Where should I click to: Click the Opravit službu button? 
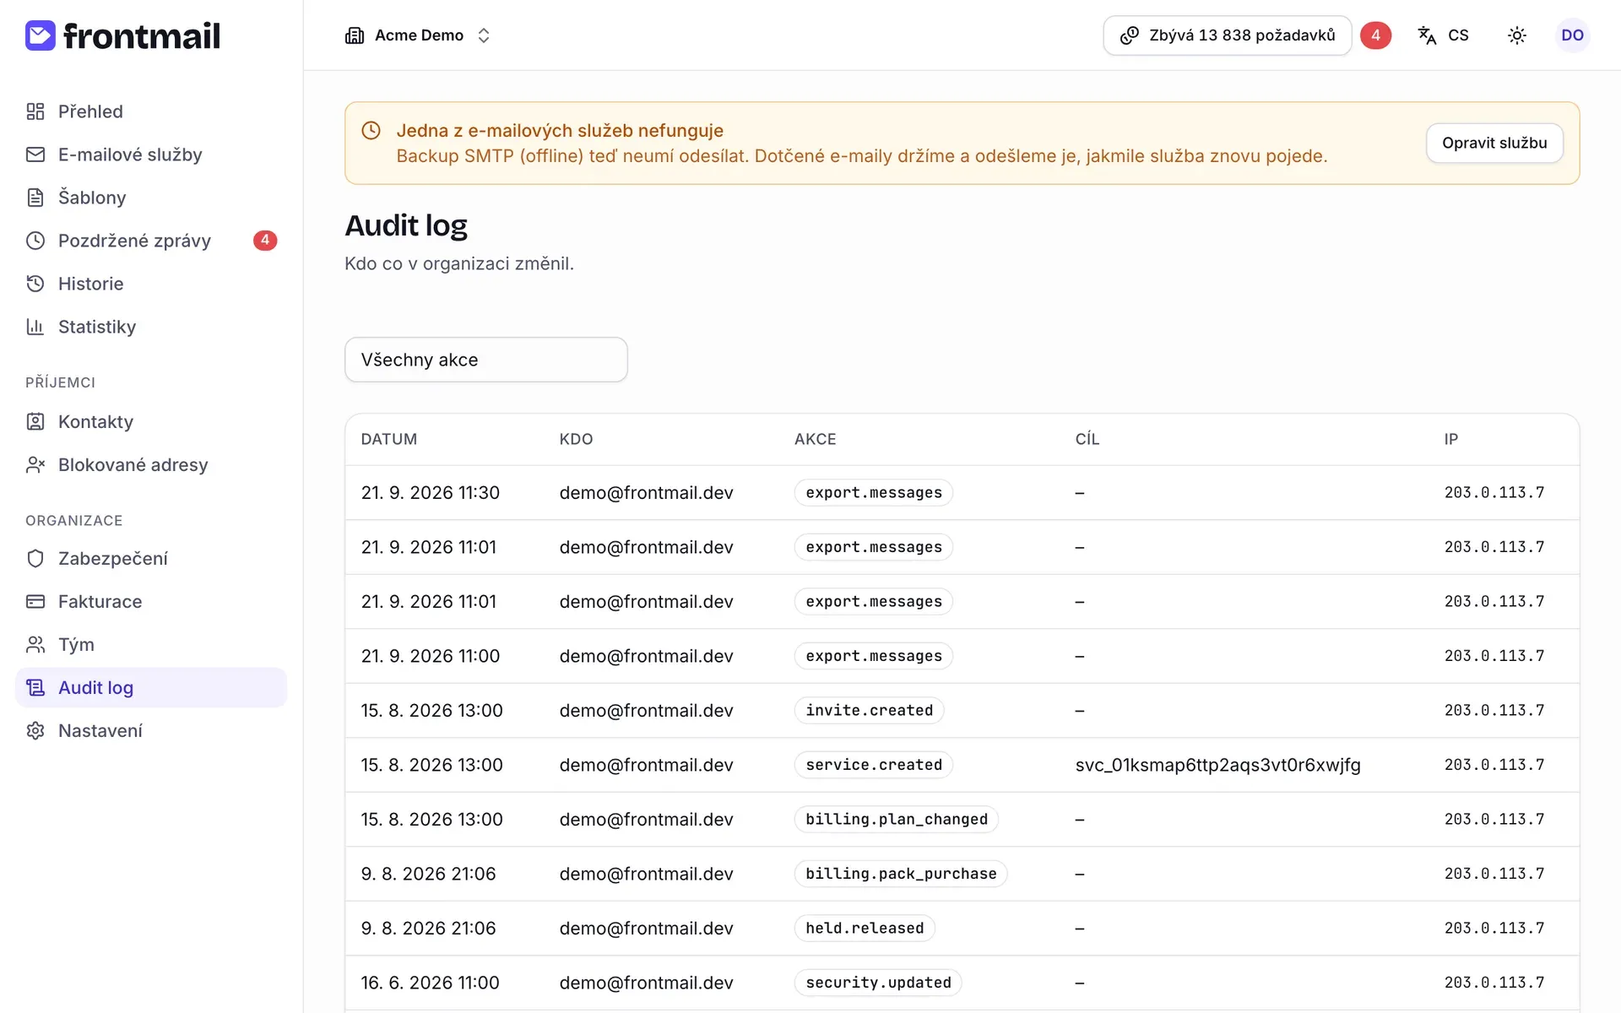[x=1494, y=143]
